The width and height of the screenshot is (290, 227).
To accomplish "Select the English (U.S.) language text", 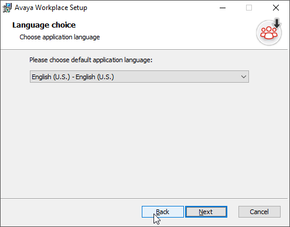I will (73, 77).
